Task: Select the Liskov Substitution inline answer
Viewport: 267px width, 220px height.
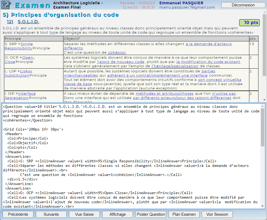Action: pyautogui.click(x=17, y=73)
